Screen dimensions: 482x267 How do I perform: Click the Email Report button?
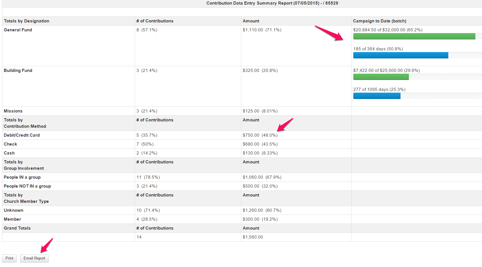tap(34, 258)
